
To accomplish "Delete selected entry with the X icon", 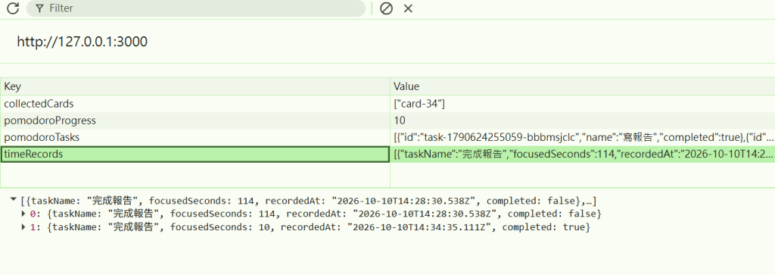I will pos(408,8).
